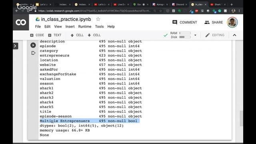Click the connected checkmark status icon
This screenshot has width=256, height=144.
tap(165, 35)
